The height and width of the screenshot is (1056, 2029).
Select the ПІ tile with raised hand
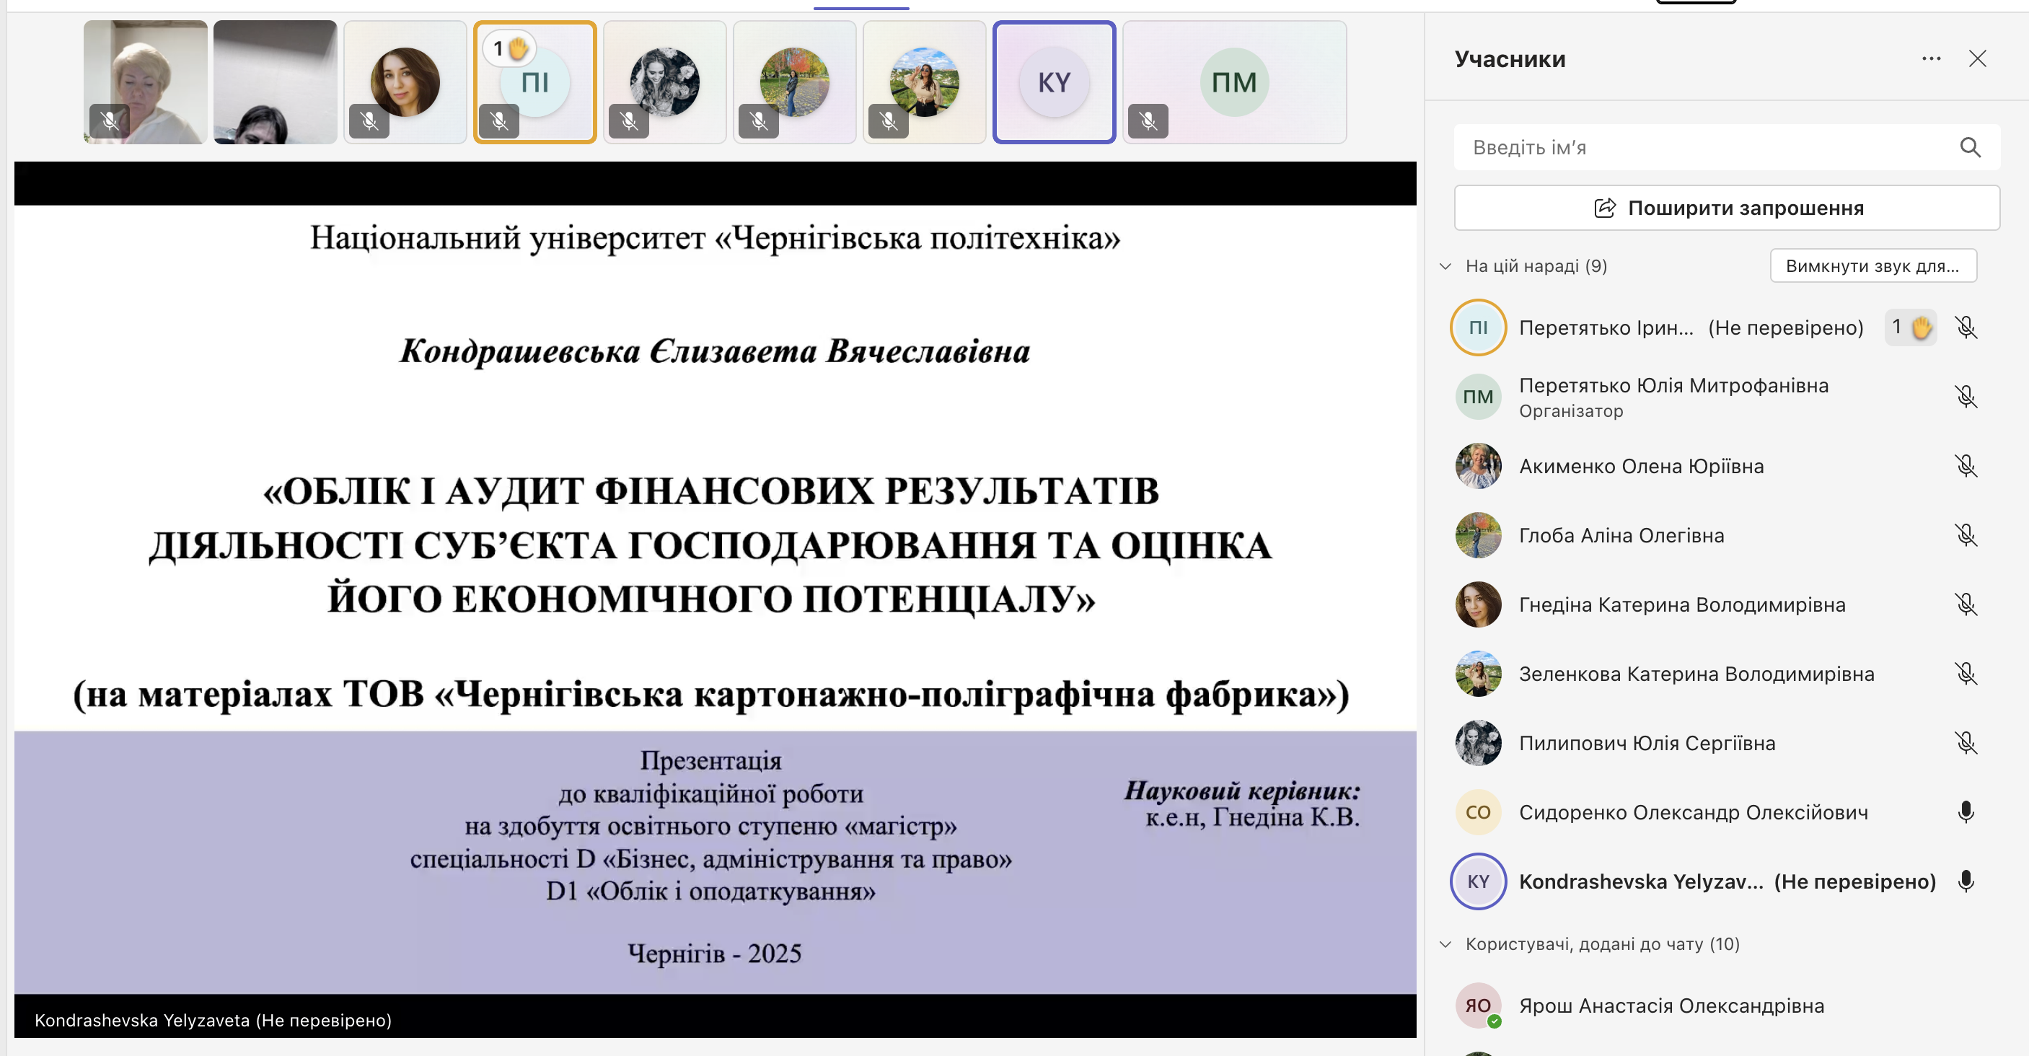[534, 83]
